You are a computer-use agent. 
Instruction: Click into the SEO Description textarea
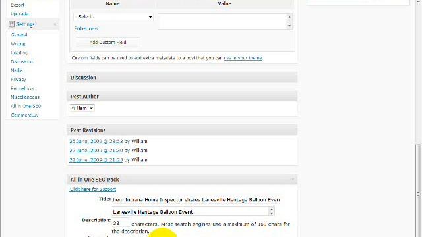pos(191,211)
